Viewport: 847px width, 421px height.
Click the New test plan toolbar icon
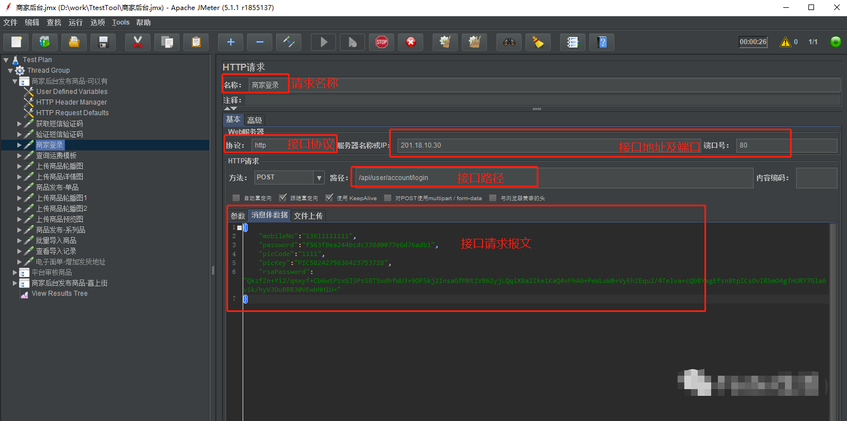click(16, 42)
